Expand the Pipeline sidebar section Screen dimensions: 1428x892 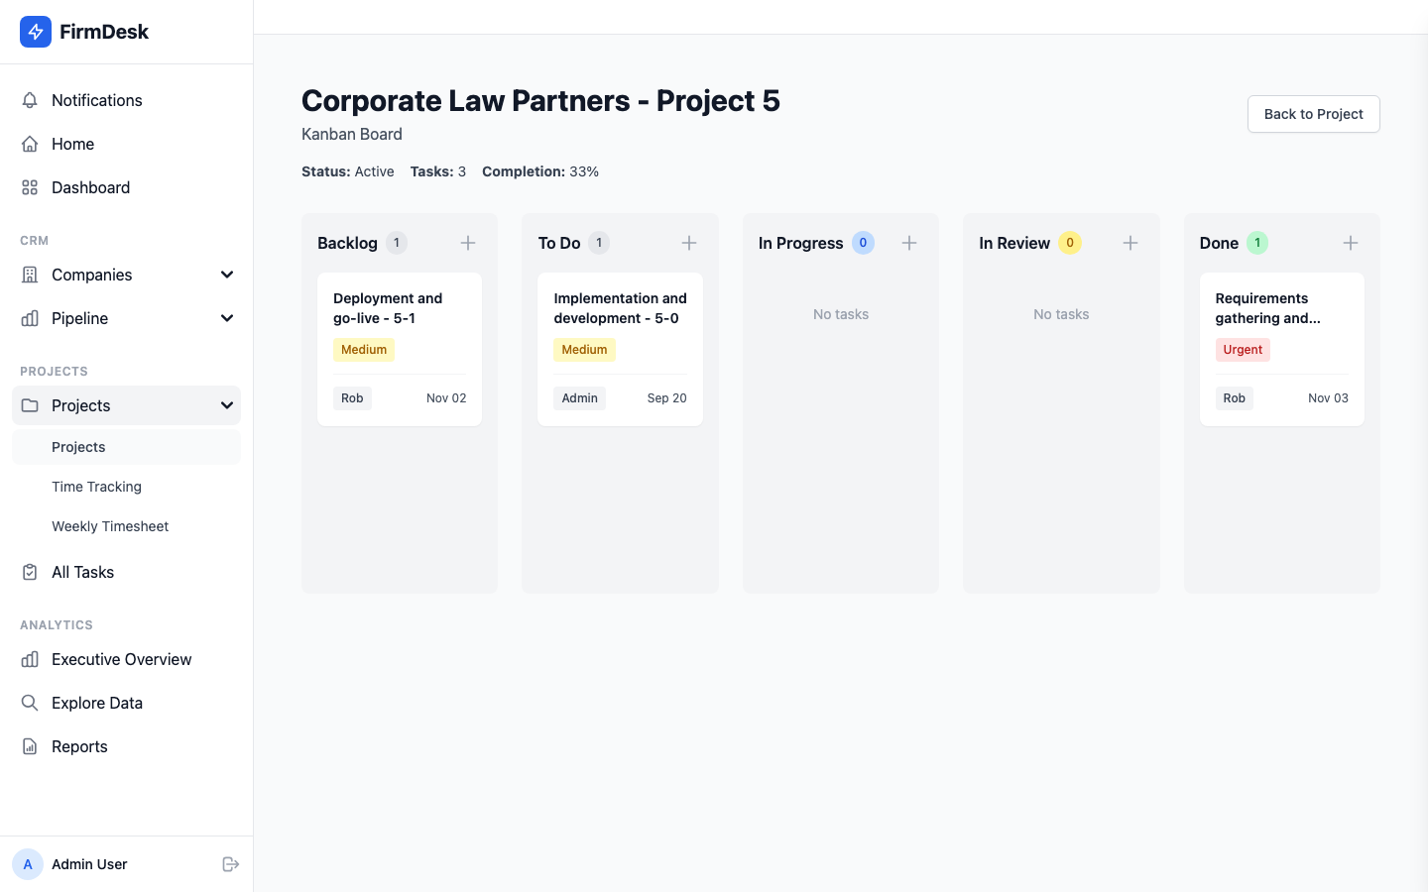[x=227, y=318]
